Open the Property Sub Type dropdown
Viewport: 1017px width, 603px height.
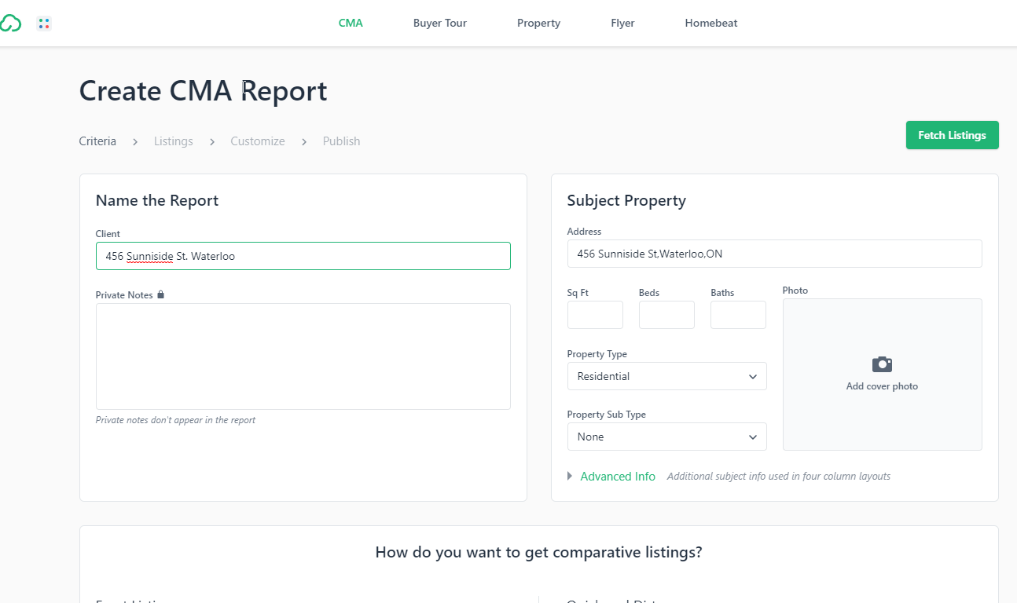pyautogui.click(x=666, y=437)
